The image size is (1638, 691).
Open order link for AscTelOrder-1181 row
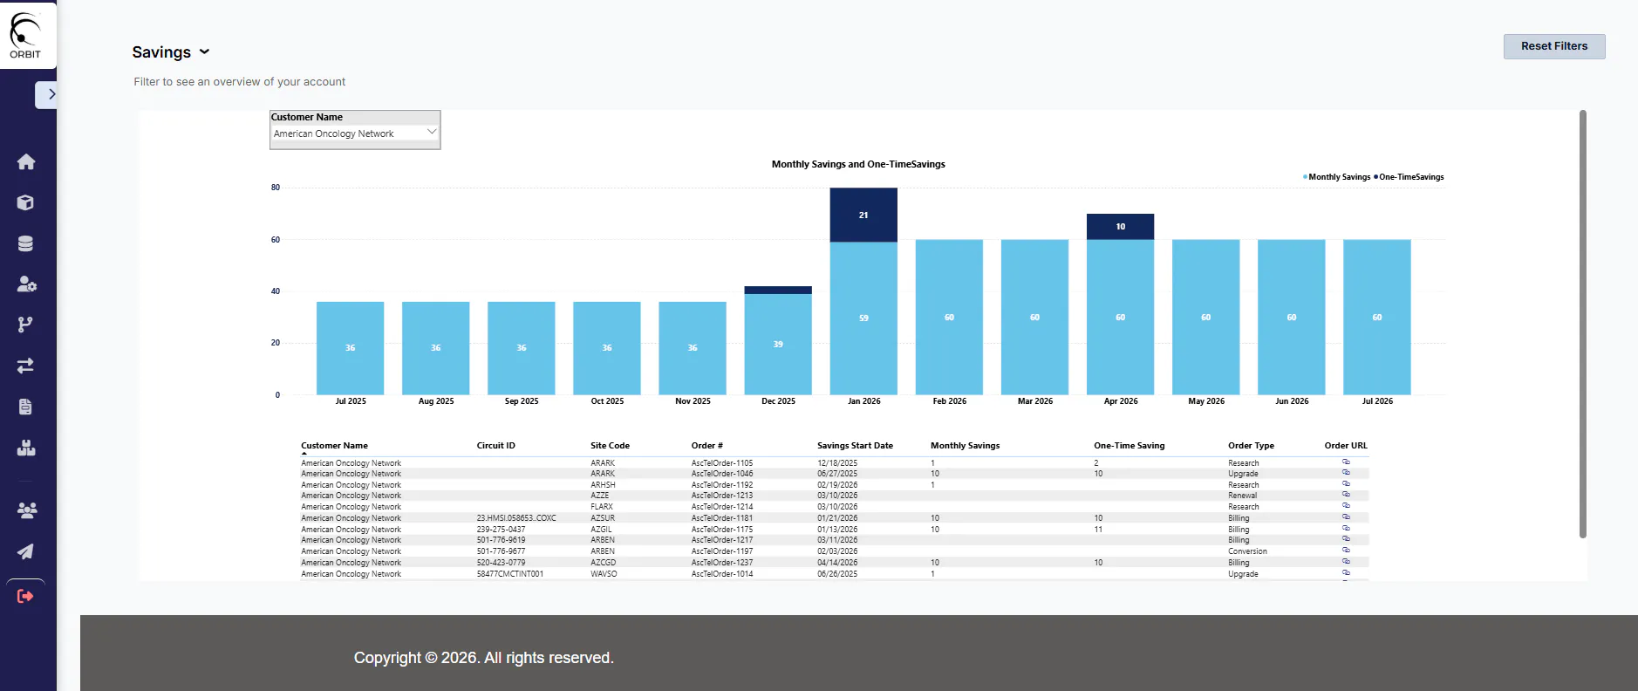click(1346, 517)
